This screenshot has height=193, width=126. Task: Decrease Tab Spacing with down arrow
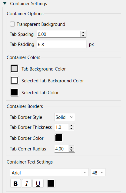click(x=83, y=36)
